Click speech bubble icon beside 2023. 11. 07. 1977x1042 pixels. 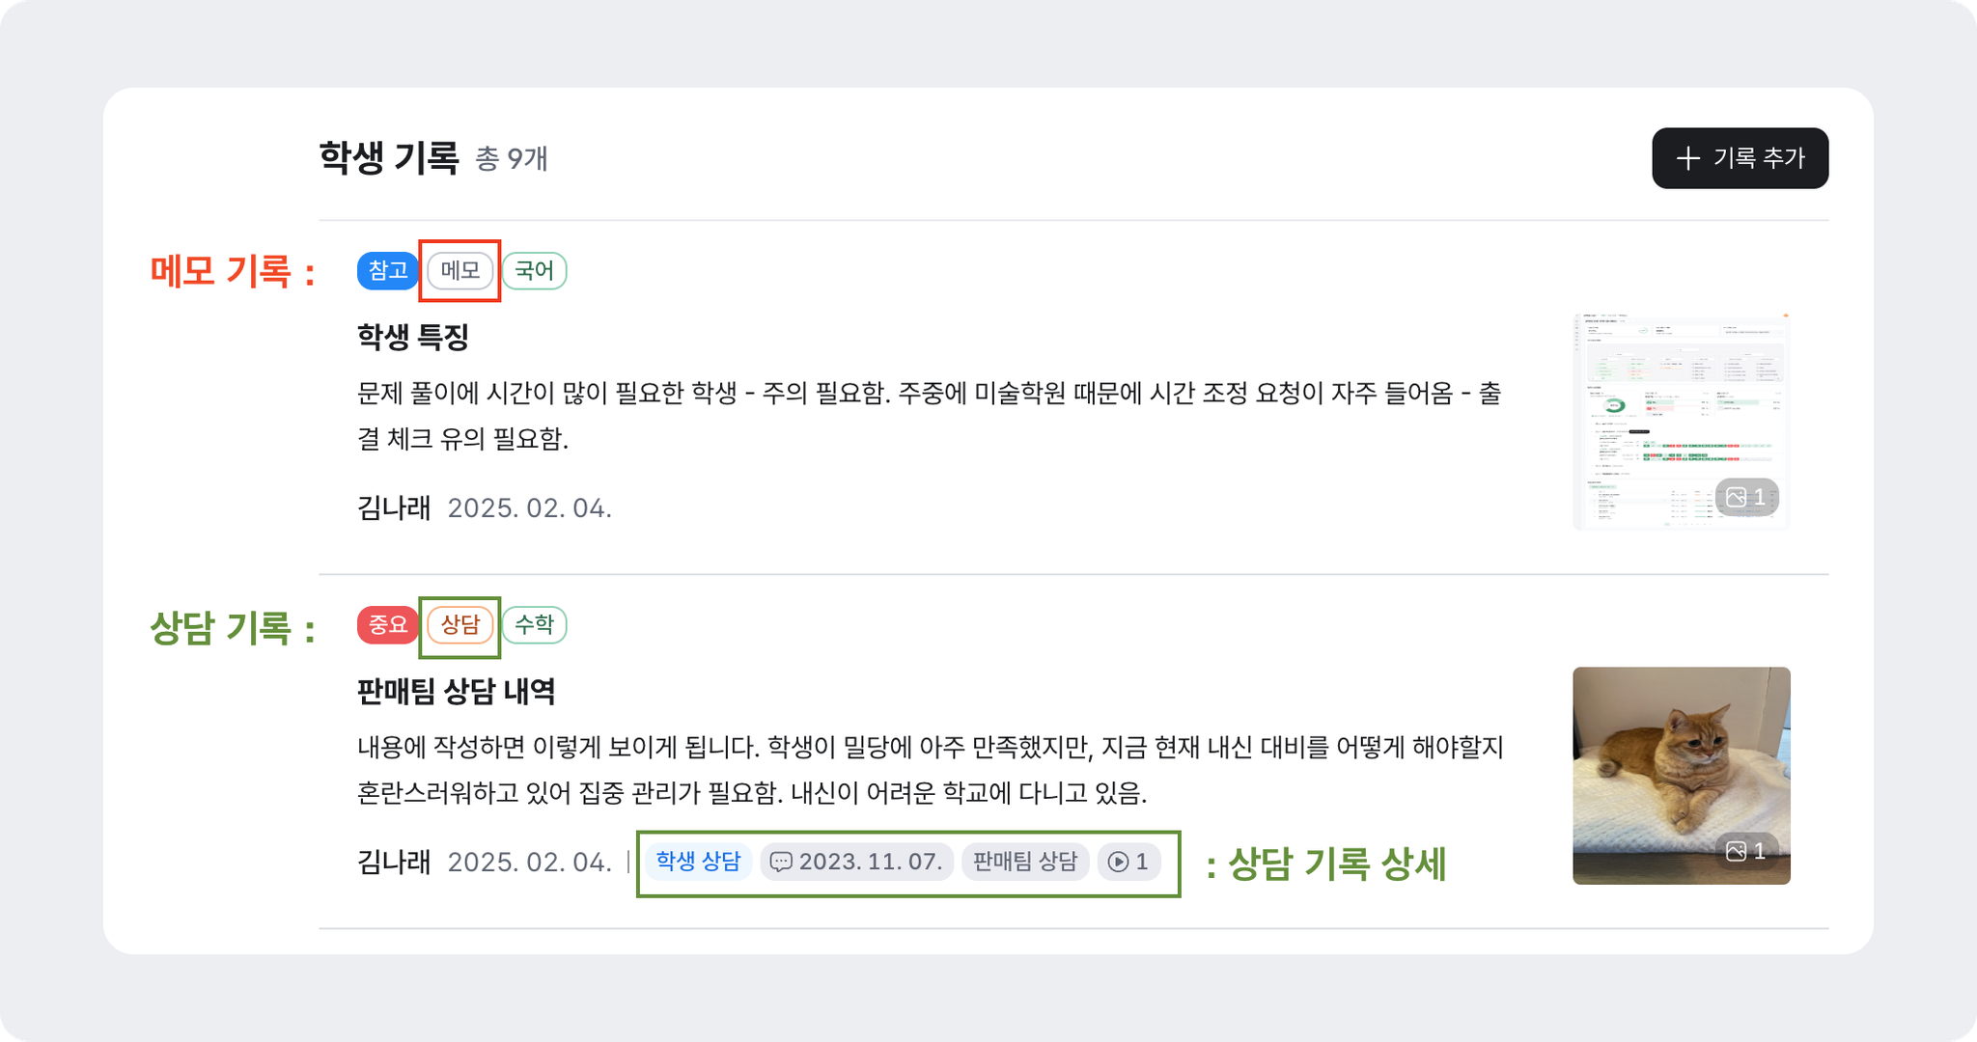click(x=781, y=862)
